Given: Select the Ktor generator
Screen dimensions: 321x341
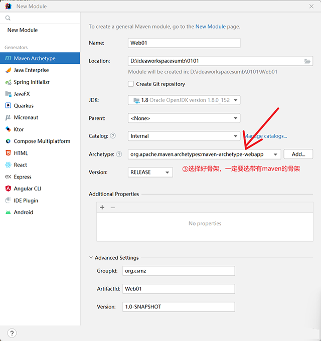Looking at the screenshot, I should point(40,129).
